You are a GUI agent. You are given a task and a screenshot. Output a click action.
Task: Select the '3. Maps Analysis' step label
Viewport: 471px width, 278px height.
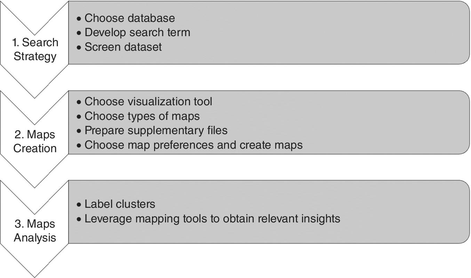tap(35, 231)
